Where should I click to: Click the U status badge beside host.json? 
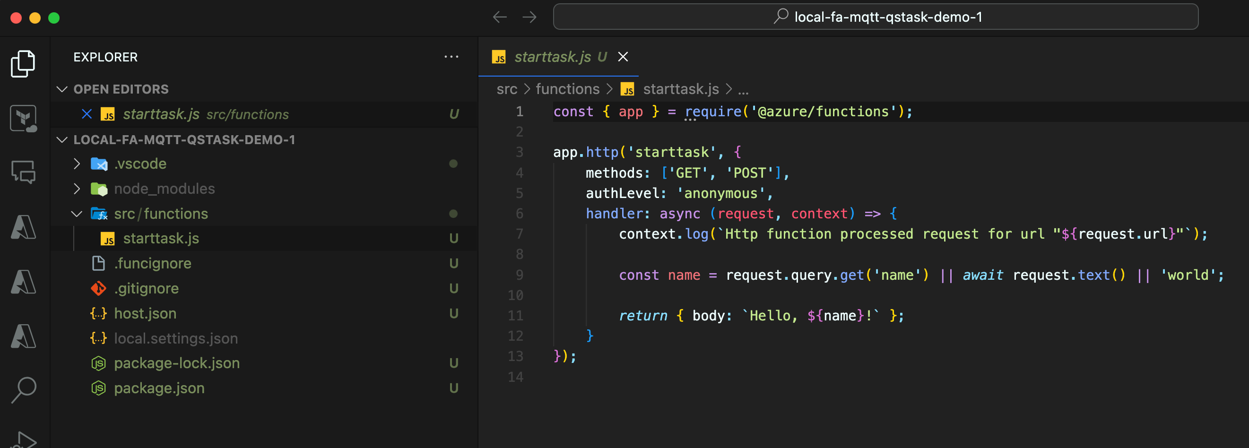click(x=453, y=314)
